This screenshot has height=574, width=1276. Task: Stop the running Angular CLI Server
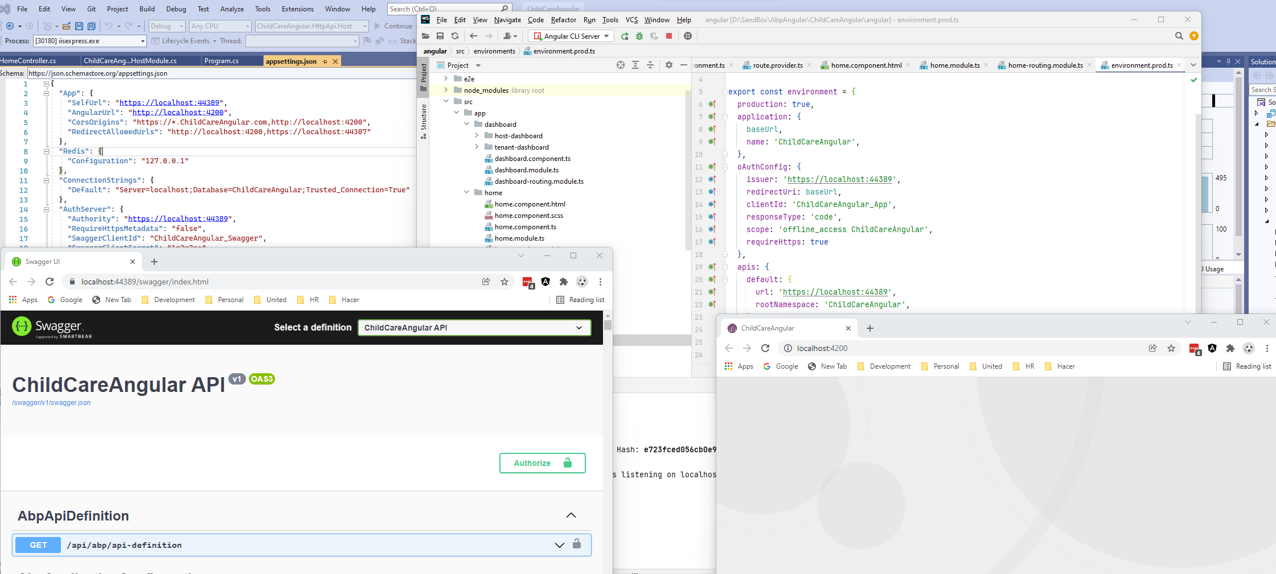669,36
